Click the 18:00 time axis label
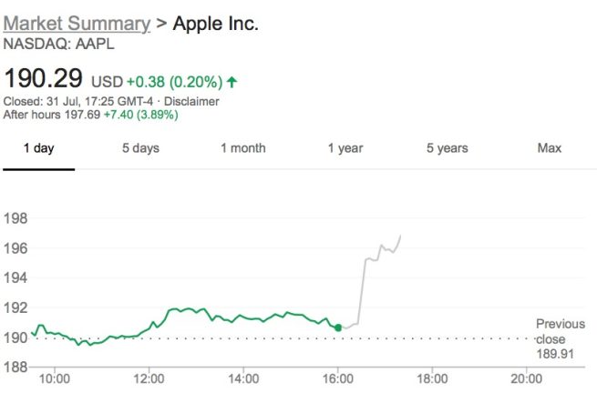Viewport: 597px width, 403px height. tap(432, 378)
